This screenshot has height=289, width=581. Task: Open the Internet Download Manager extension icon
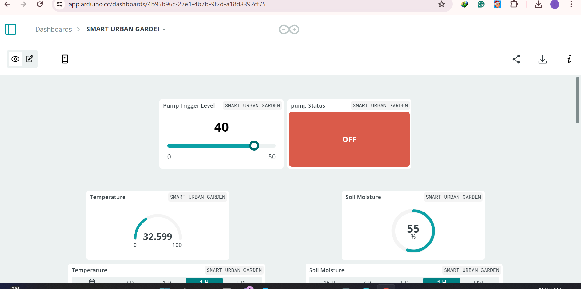pyautogui.click(x=464, y=4)
